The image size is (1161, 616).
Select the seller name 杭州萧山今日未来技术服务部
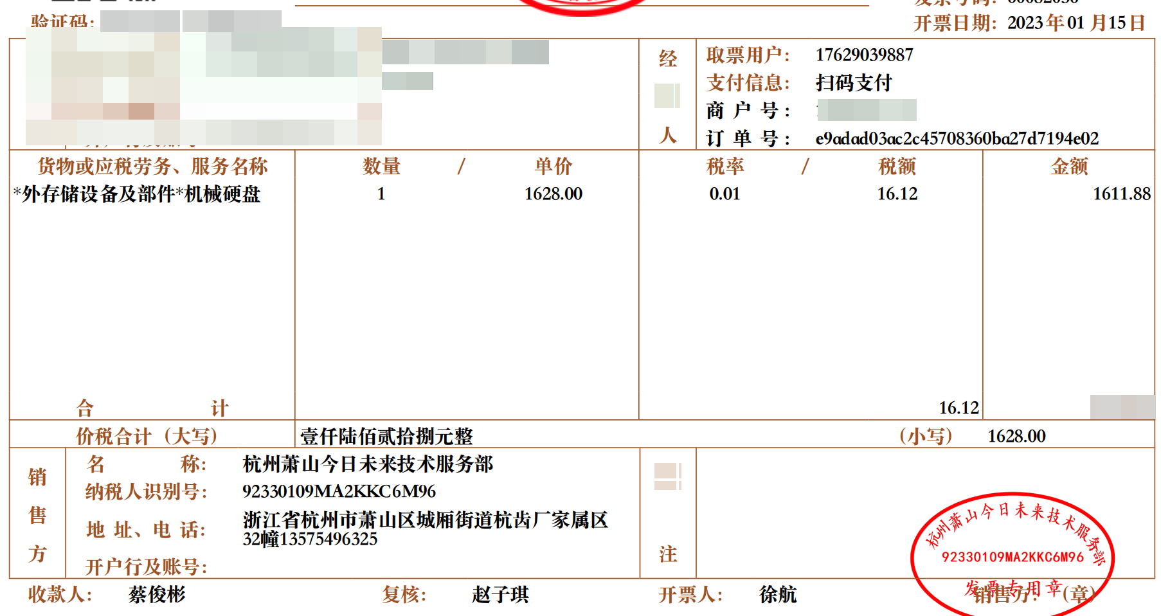368,464
